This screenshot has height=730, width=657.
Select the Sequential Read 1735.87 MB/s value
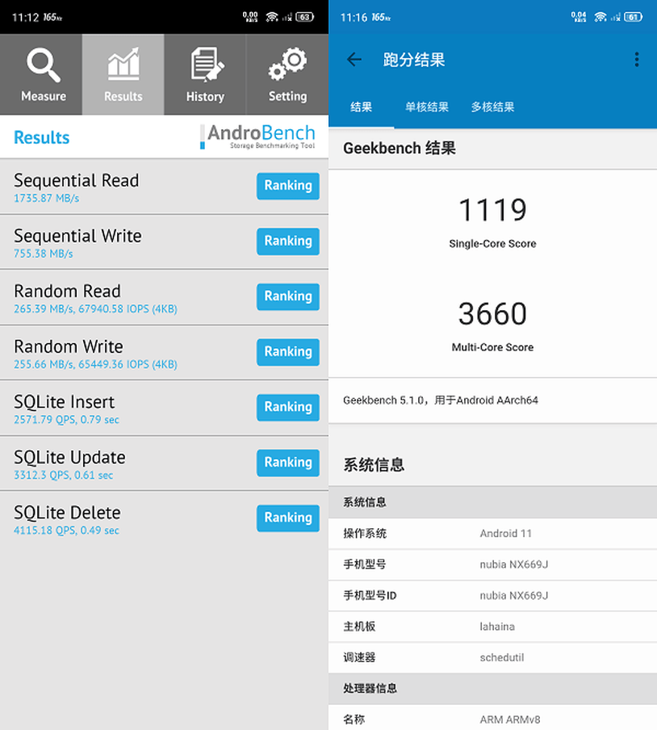coord(47,199)
